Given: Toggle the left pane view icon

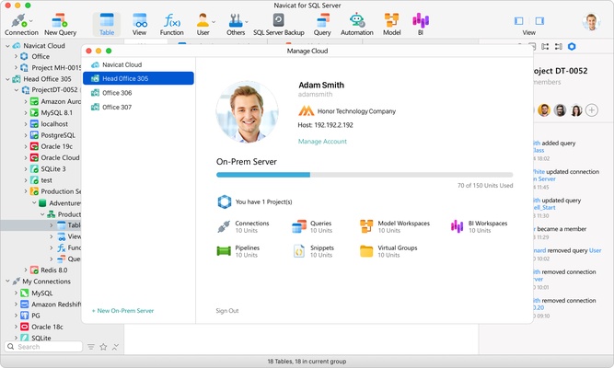Looking at the screenshot, I should coord(519,21).
